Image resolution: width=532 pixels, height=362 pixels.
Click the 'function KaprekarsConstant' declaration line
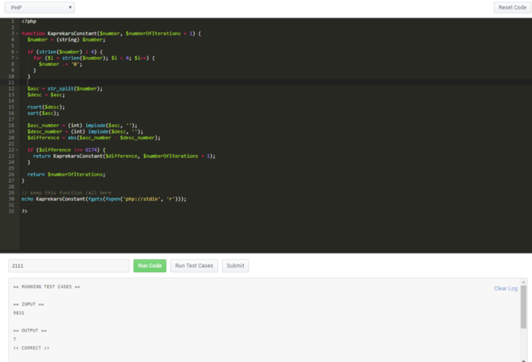(112, 34)
